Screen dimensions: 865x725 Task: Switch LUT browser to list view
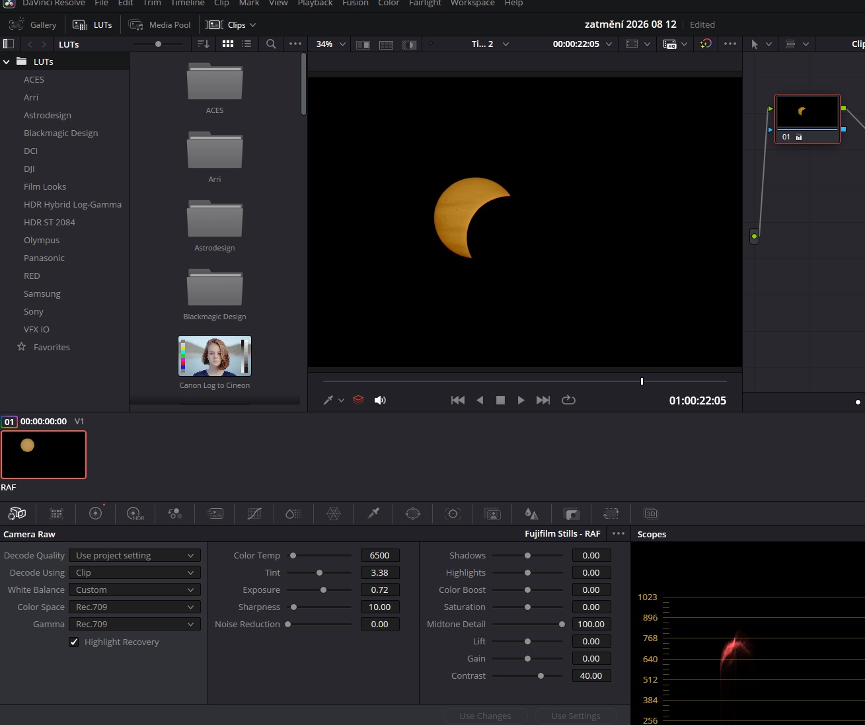click(x=246, y=44)
